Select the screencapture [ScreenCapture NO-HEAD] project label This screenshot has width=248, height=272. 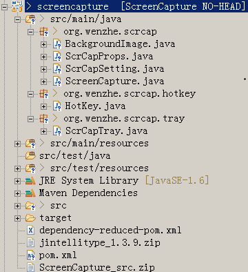click(141, 6)
